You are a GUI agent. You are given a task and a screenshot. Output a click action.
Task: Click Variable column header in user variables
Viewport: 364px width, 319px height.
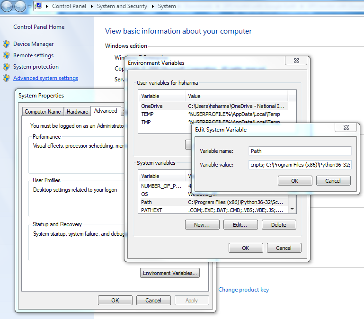pyautogui.click(x=162, y=96)
